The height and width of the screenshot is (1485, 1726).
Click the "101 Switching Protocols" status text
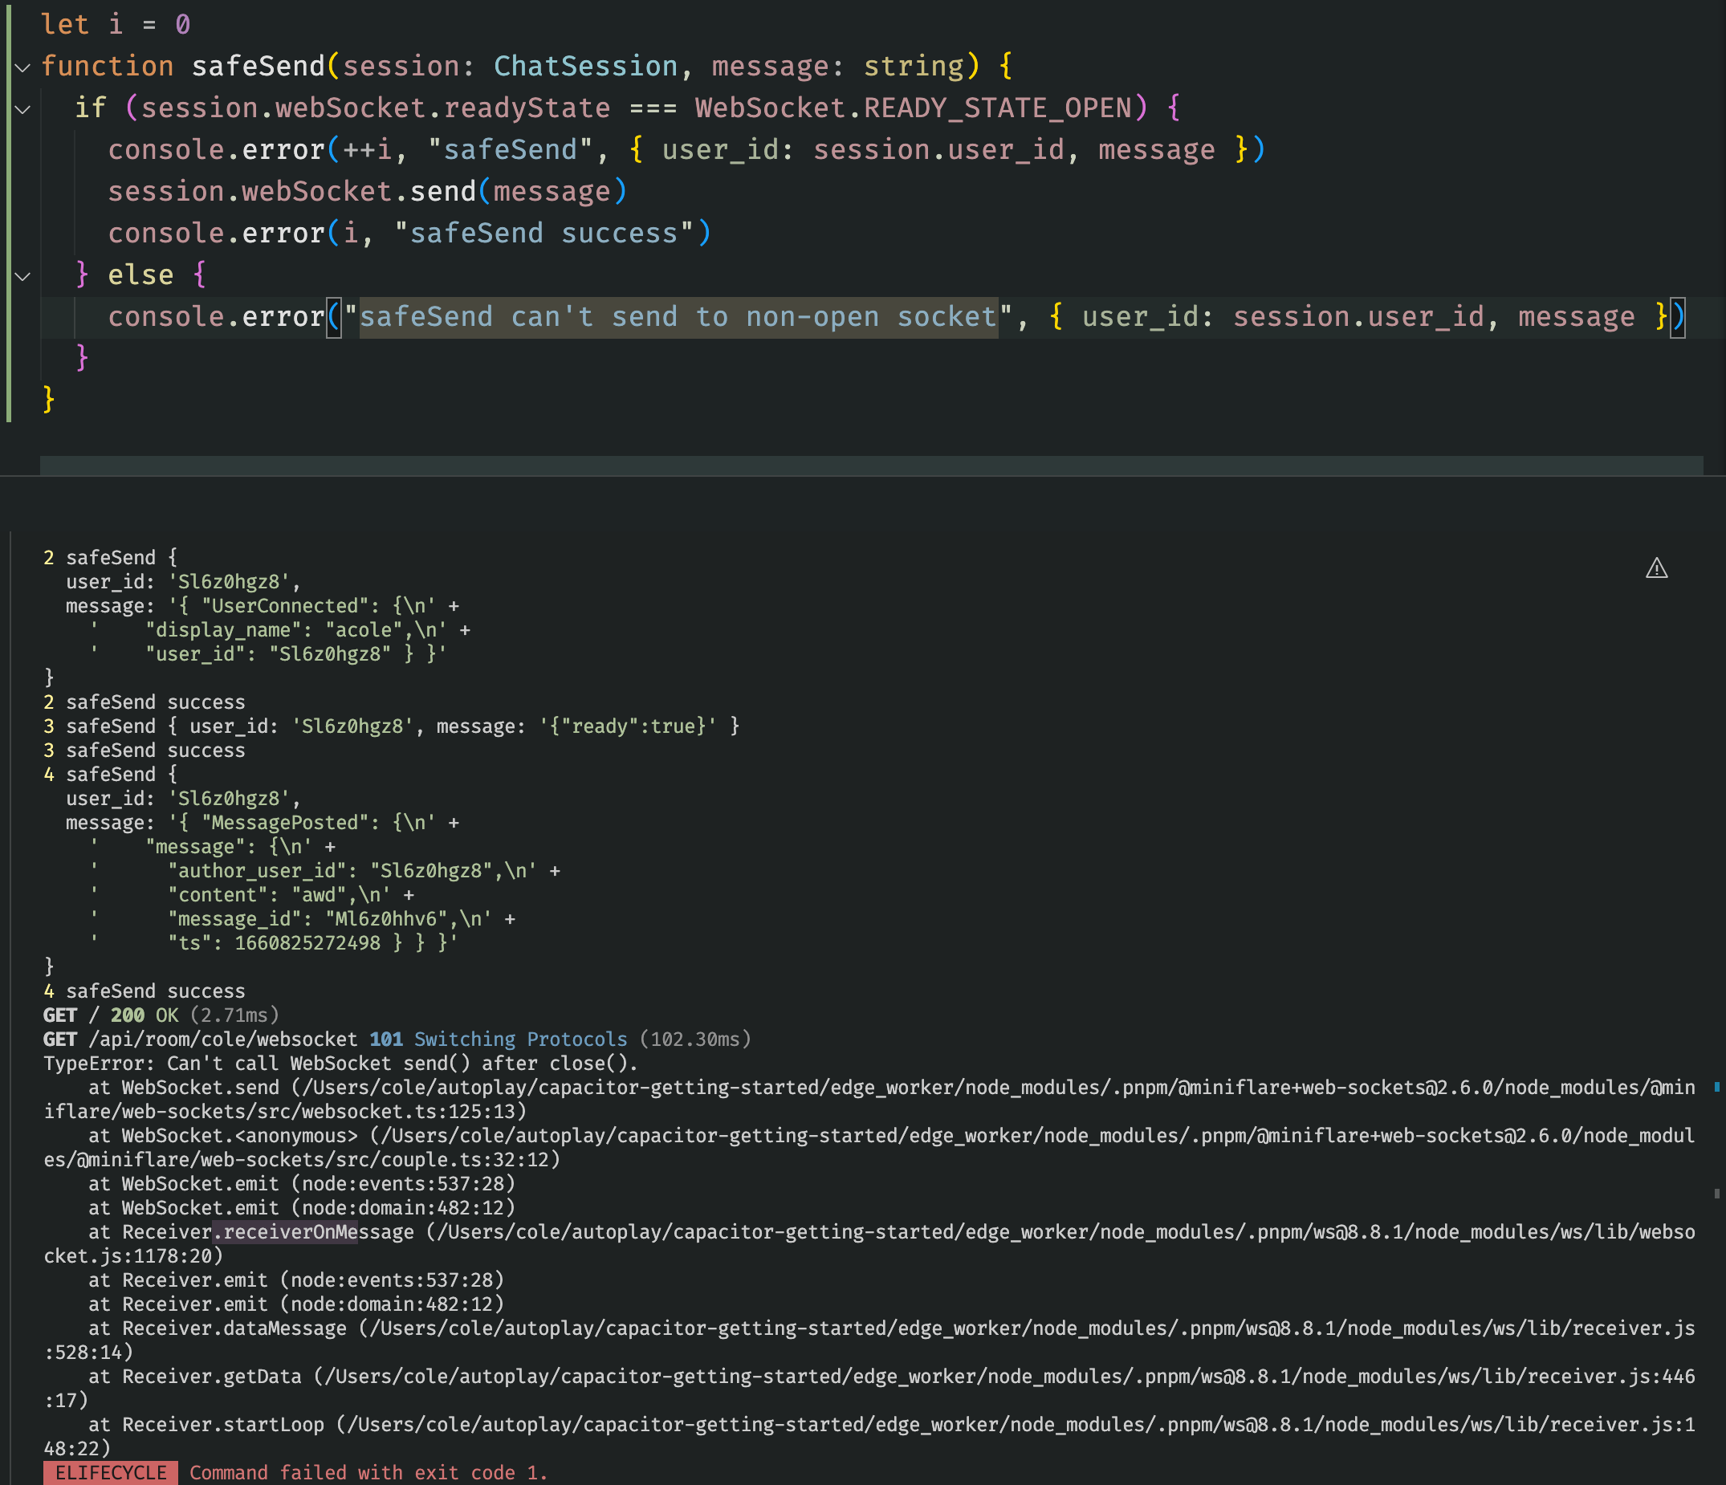point(499,1039)
